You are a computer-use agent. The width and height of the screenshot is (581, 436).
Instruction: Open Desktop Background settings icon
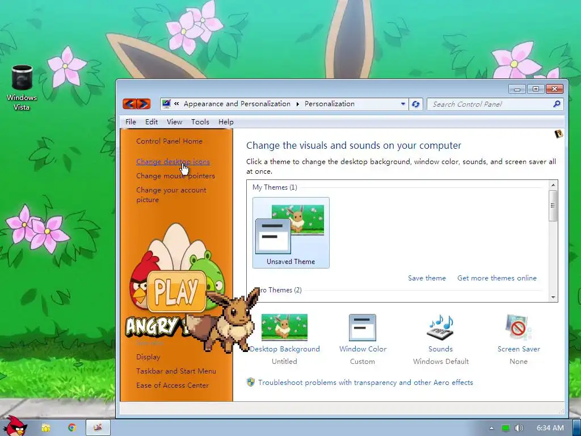tap(284, 327)
